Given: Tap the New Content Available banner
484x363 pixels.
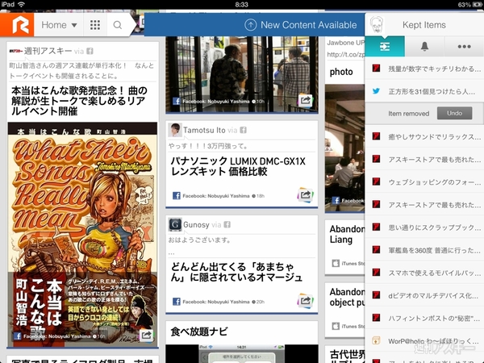Looking at the screenshot, I should (254, 25).
